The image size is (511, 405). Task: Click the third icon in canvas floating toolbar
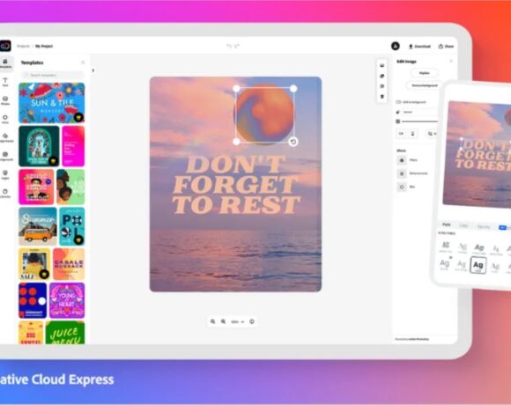tap(382, 86)
